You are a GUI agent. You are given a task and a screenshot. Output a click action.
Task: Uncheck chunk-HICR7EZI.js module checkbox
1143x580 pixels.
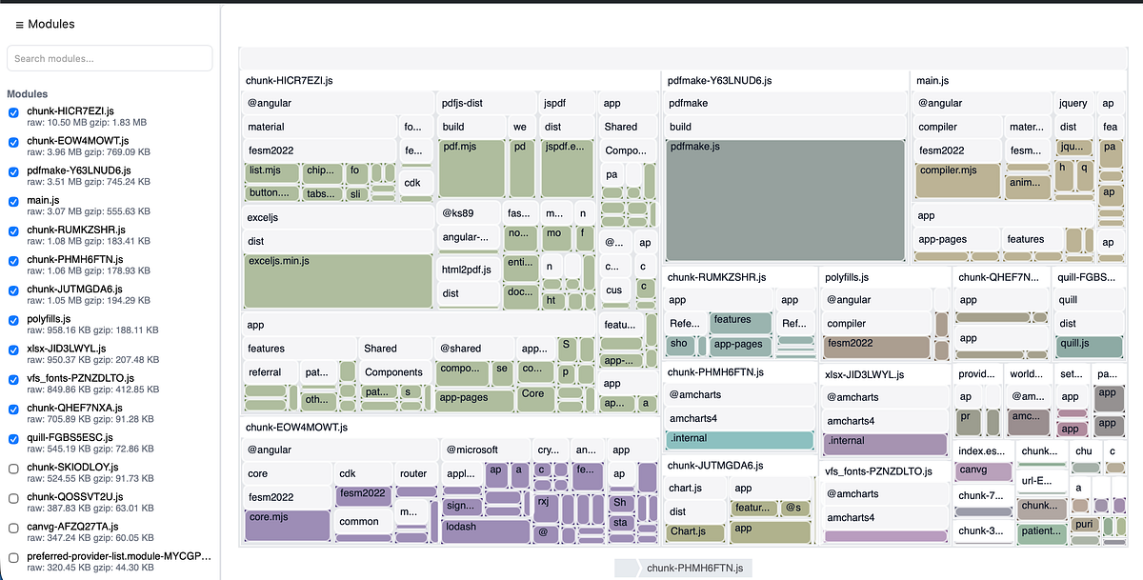13,112
